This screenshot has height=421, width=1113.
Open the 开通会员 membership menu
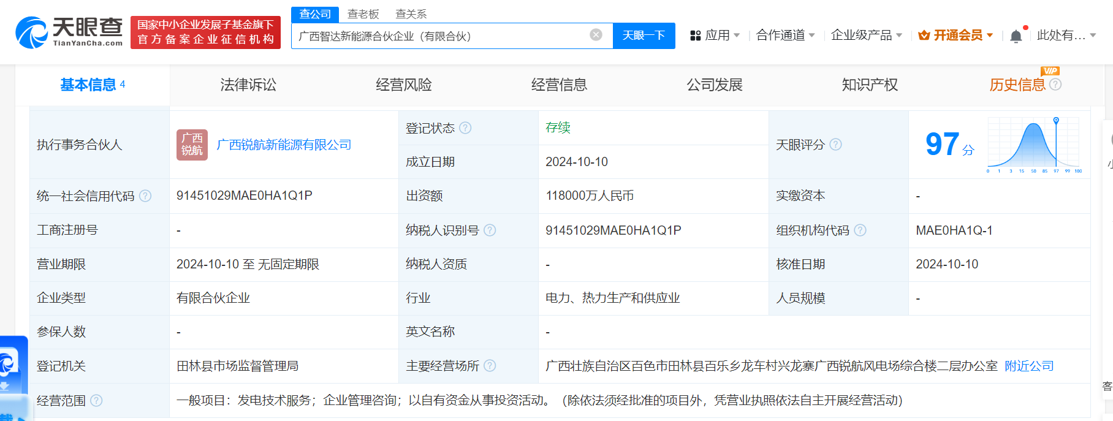click(956, 36)
